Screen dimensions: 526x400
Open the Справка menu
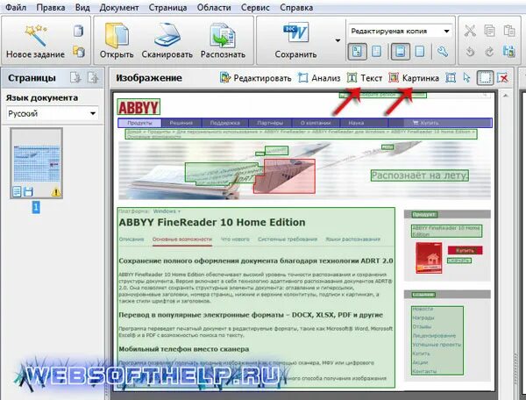pyautogui.click(x=296, y=7)
